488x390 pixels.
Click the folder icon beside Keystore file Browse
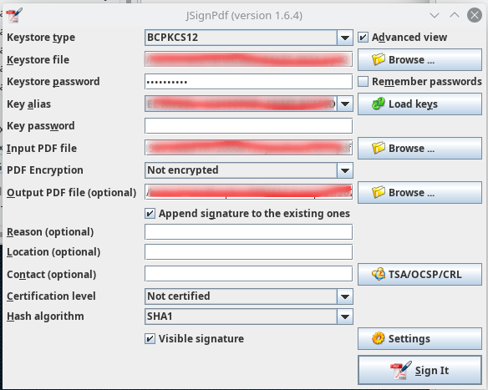379,59
